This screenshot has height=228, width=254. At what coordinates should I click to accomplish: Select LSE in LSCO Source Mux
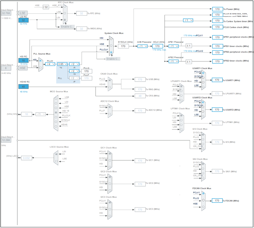coord(56,161)
